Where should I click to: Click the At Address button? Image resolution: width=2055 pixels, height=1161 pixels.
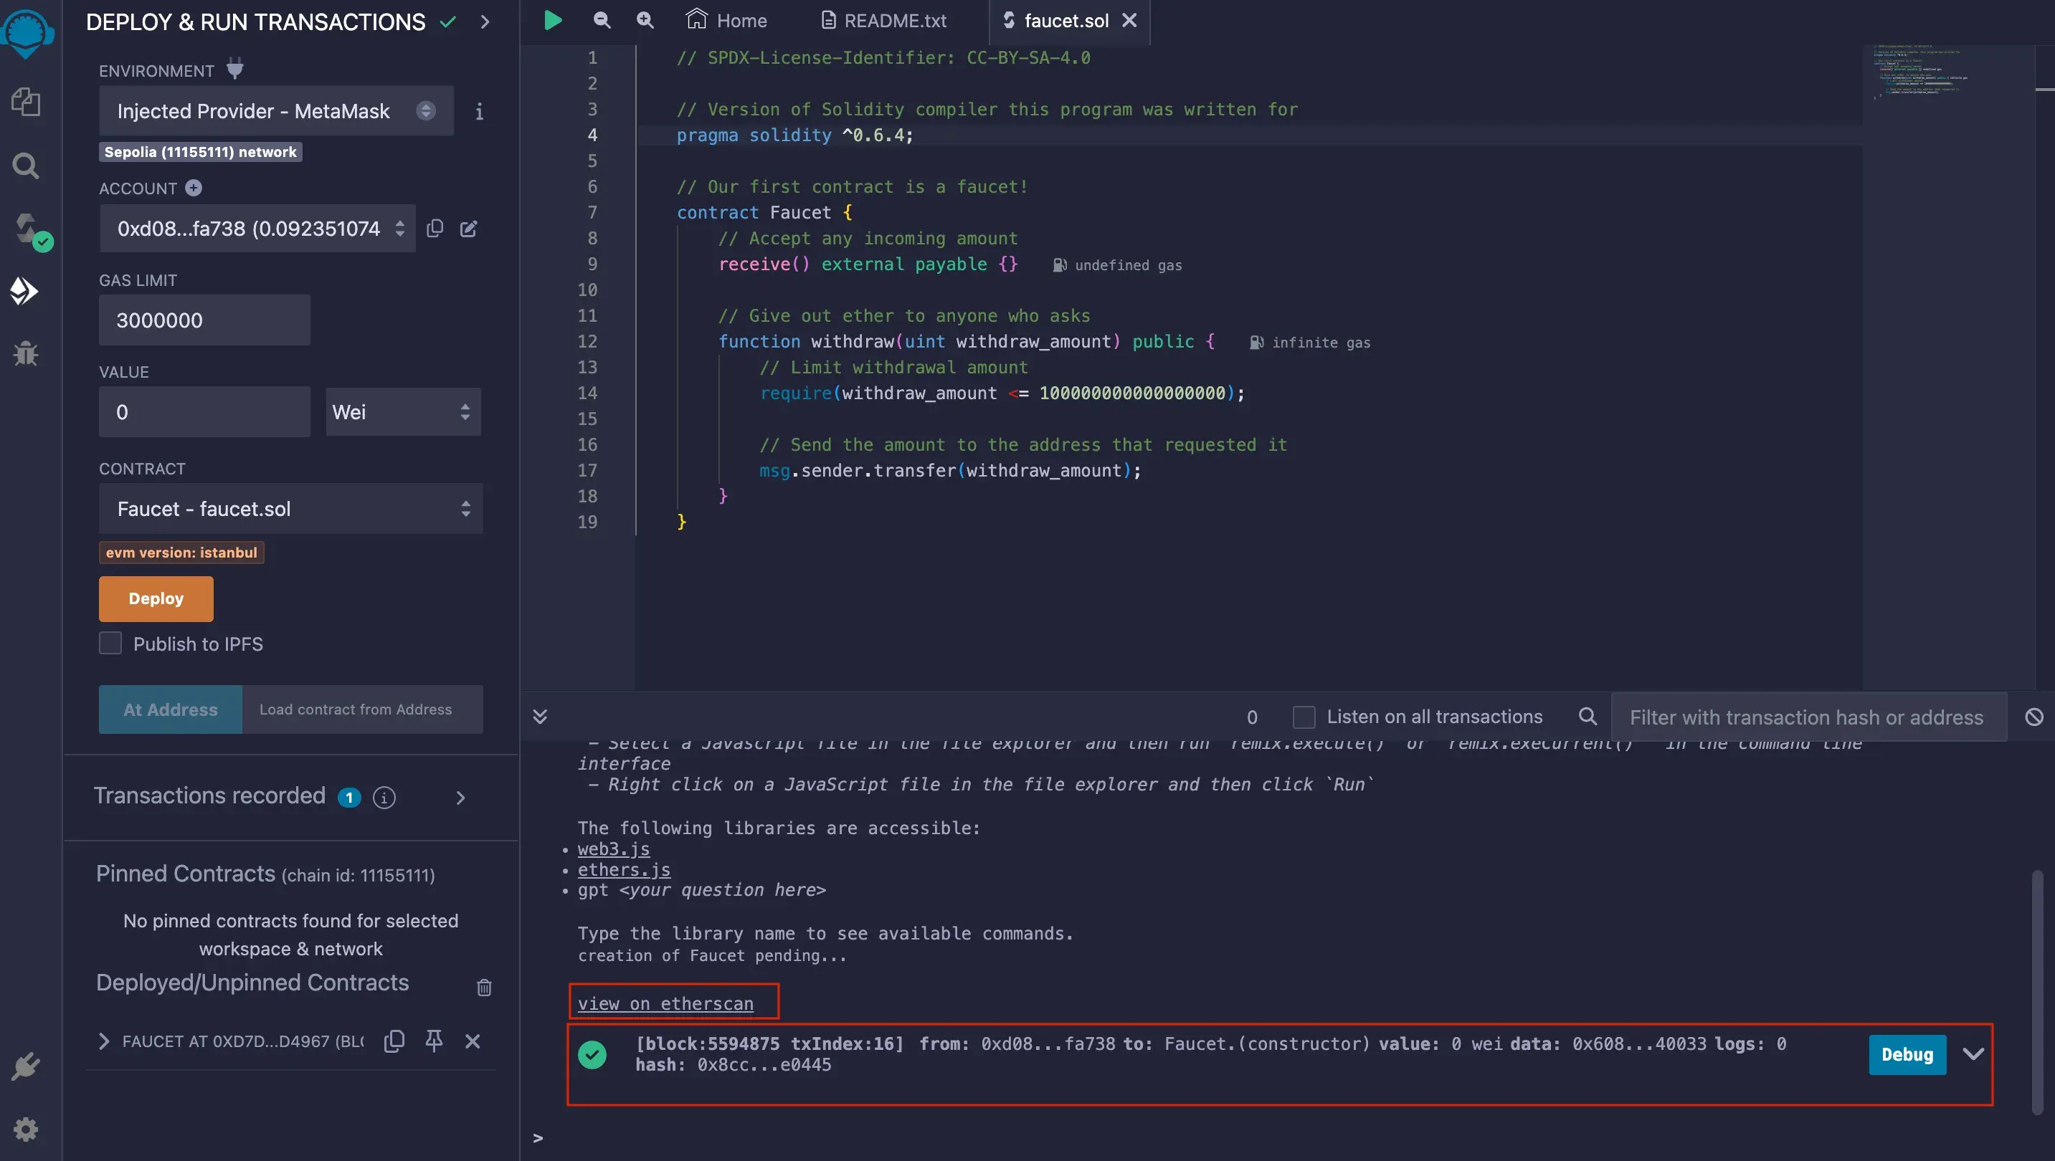[x=170, y=709]
